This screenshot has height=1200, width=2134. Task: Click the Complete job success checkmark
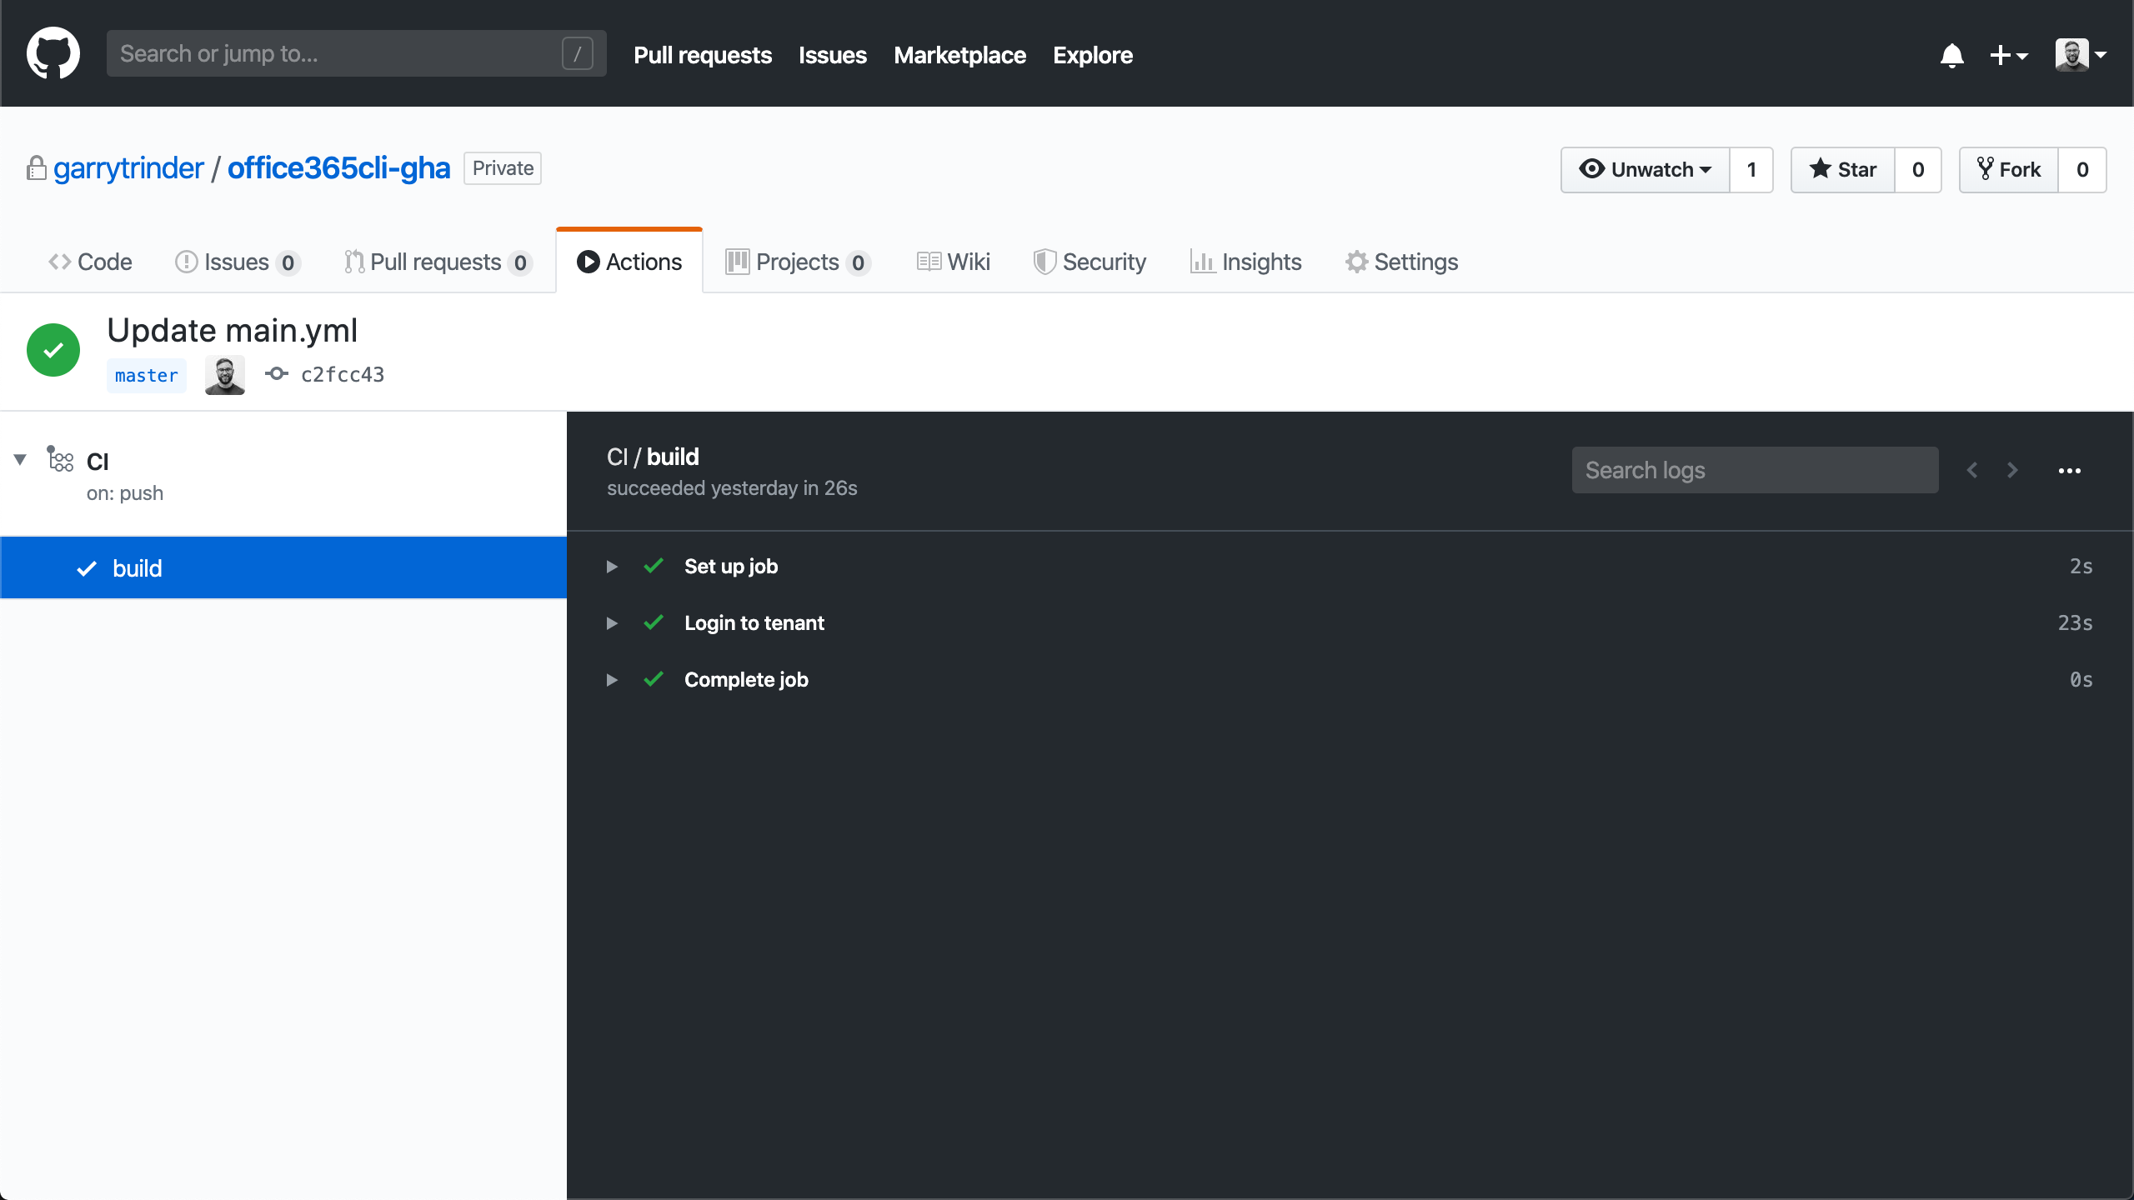click(x=654, y=679)
